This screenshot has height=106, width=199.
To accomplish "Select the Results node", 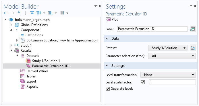I will (26, 51).
